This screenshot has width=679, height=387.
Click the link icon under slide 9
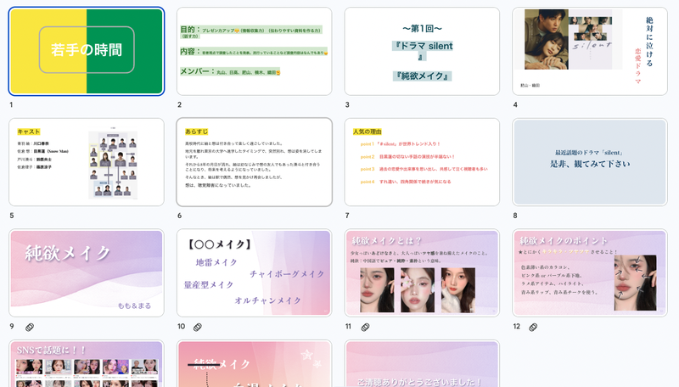coord(30,328)
